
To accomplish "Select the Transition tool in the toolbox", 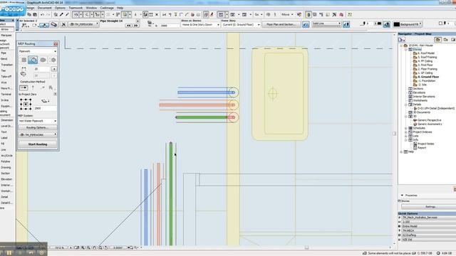I will pos(6,65).
